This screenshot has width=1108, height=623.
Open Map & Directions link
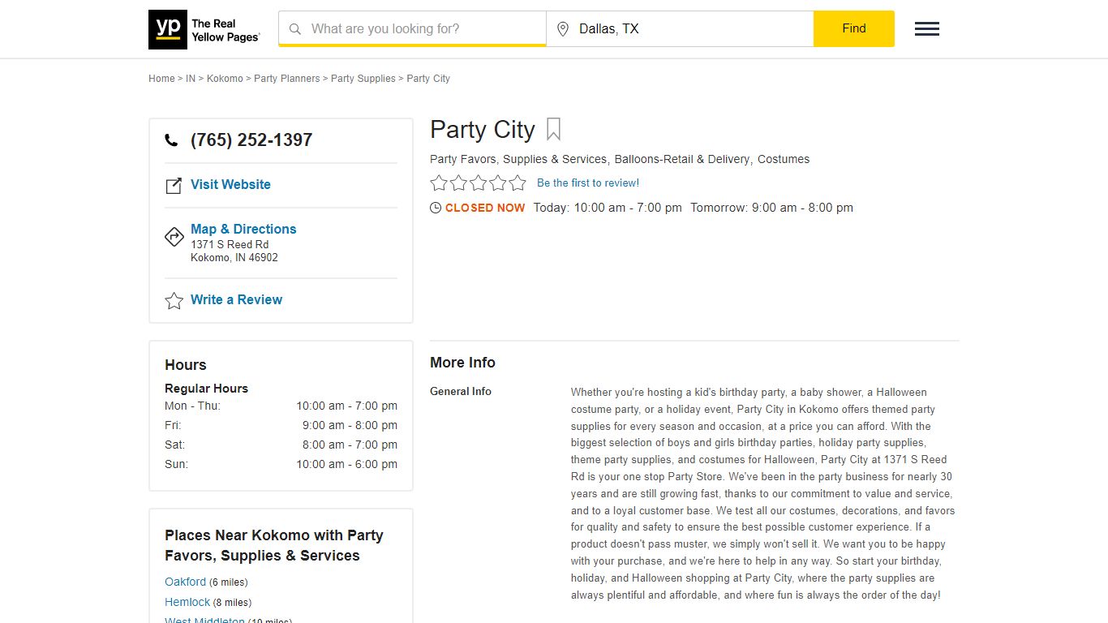[x=243, y=229]
